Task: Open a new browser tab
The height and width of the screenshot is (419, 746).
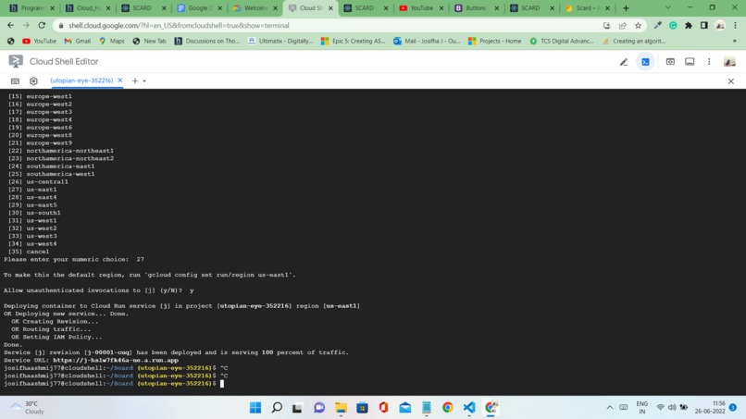Action: (626, 8)
